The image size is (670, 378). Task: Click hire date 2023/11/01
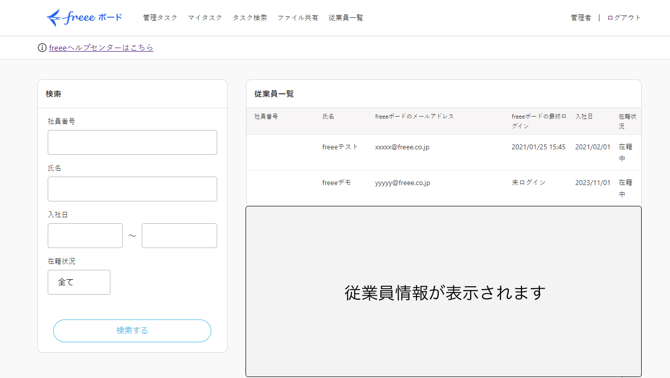[592, 183]
